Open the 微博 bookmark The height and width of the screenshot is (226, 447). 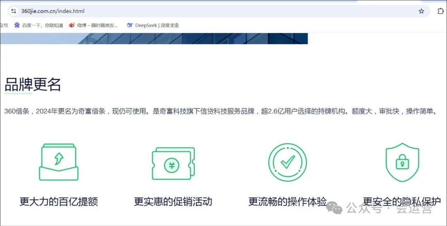coord(94,25)
